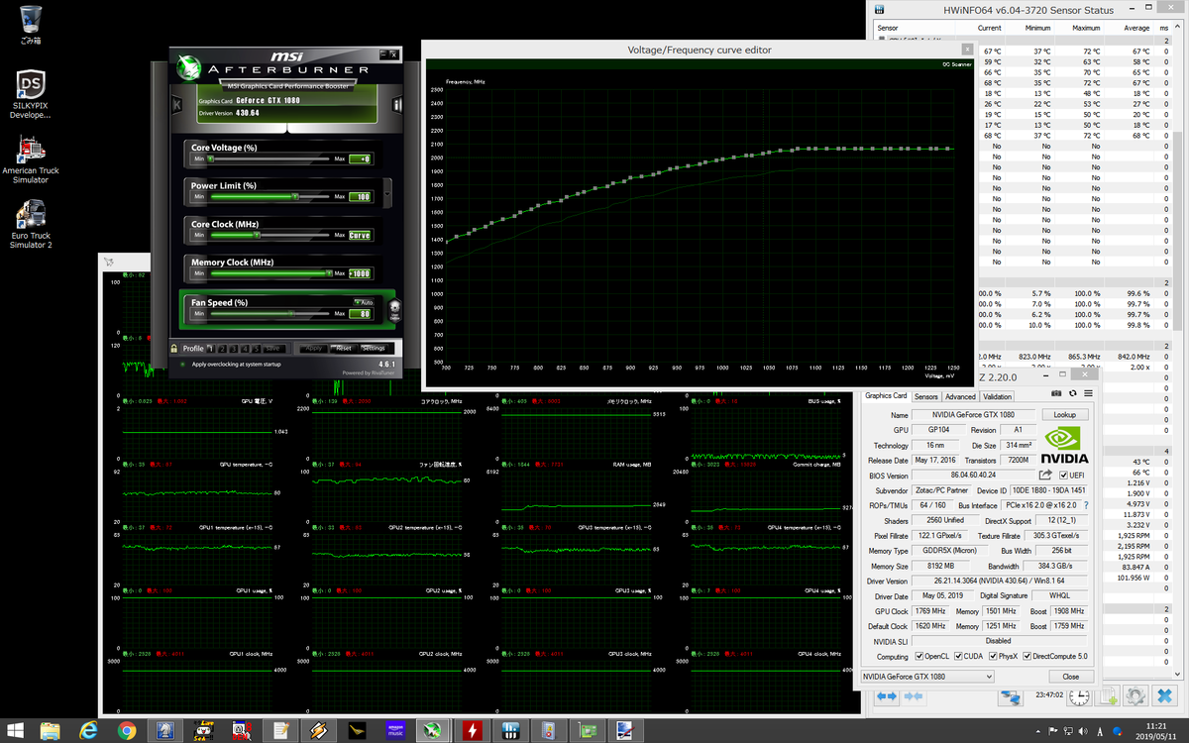Click the MSI dragon logo in Afterburner
Image resolution: width=1189 pixels, height=743 pixels.
pyautogui.click(x=189, y=66)
